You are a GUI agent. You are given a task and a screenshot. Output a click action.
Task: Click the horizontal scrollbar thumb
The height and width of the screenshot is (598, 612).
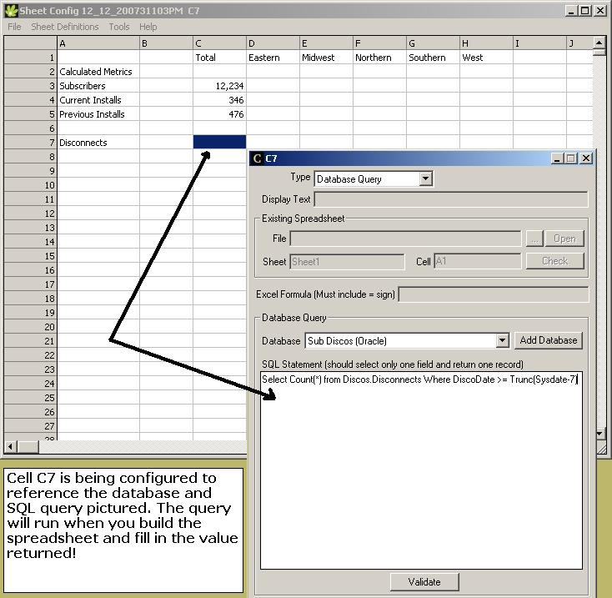[x=28, y=446]
